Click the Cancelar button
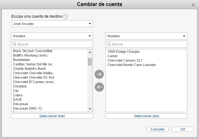199x139 pixels. click(x=158, y=129)
